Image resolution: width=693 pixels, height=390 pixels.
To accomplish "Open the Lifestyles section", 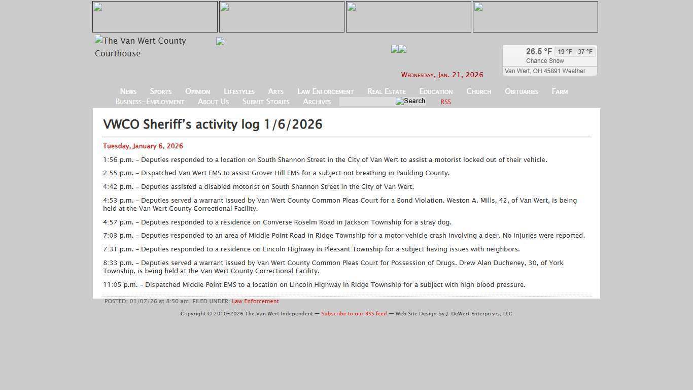I will [239, 91].
